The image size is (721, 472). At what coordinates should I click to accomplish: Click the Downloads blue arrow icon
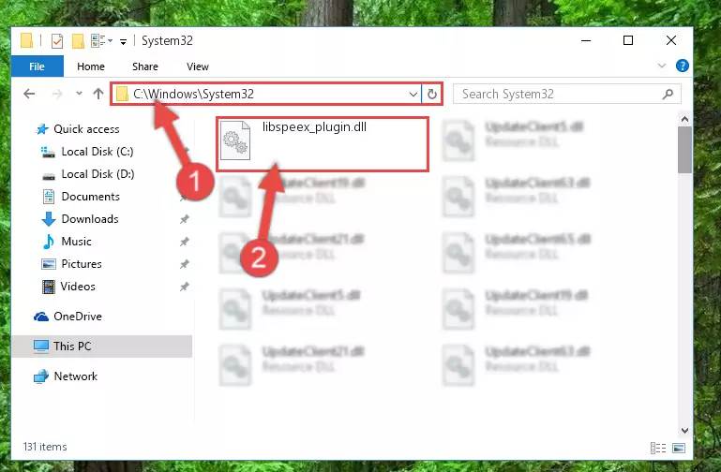[x=49, y=219]
